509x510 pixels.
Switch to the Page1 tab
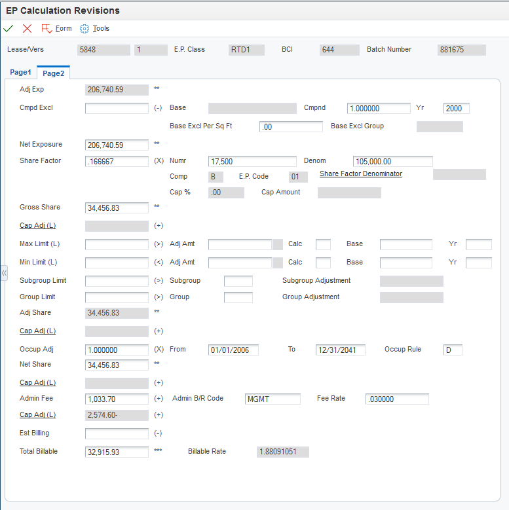pos(20,72)
